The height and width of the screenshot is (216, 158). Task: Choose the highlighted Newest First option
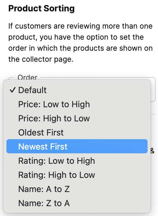[x=77, y=146]
